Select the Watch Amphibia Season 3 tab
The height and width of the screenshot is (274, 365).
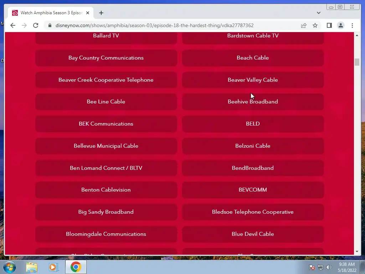tap(51, 13)
